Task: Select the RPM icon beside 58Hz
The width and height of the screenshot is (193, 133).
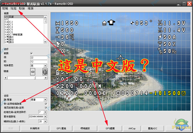Action: [160, 51]
